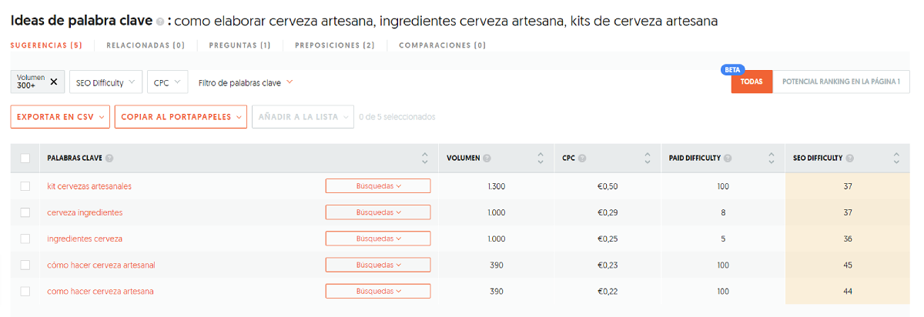Image resolution: width=924 pixels, height=317 pixels.
Task: Expand the CPC filter dropdown
Action: pos(167,82)
